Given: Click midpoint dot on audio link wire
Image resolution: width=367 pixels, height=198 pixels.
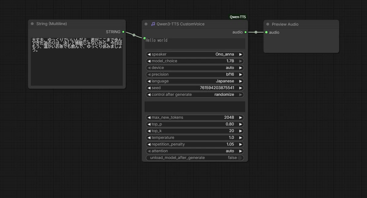Looking at the screenshot, I should coord(256,32).
